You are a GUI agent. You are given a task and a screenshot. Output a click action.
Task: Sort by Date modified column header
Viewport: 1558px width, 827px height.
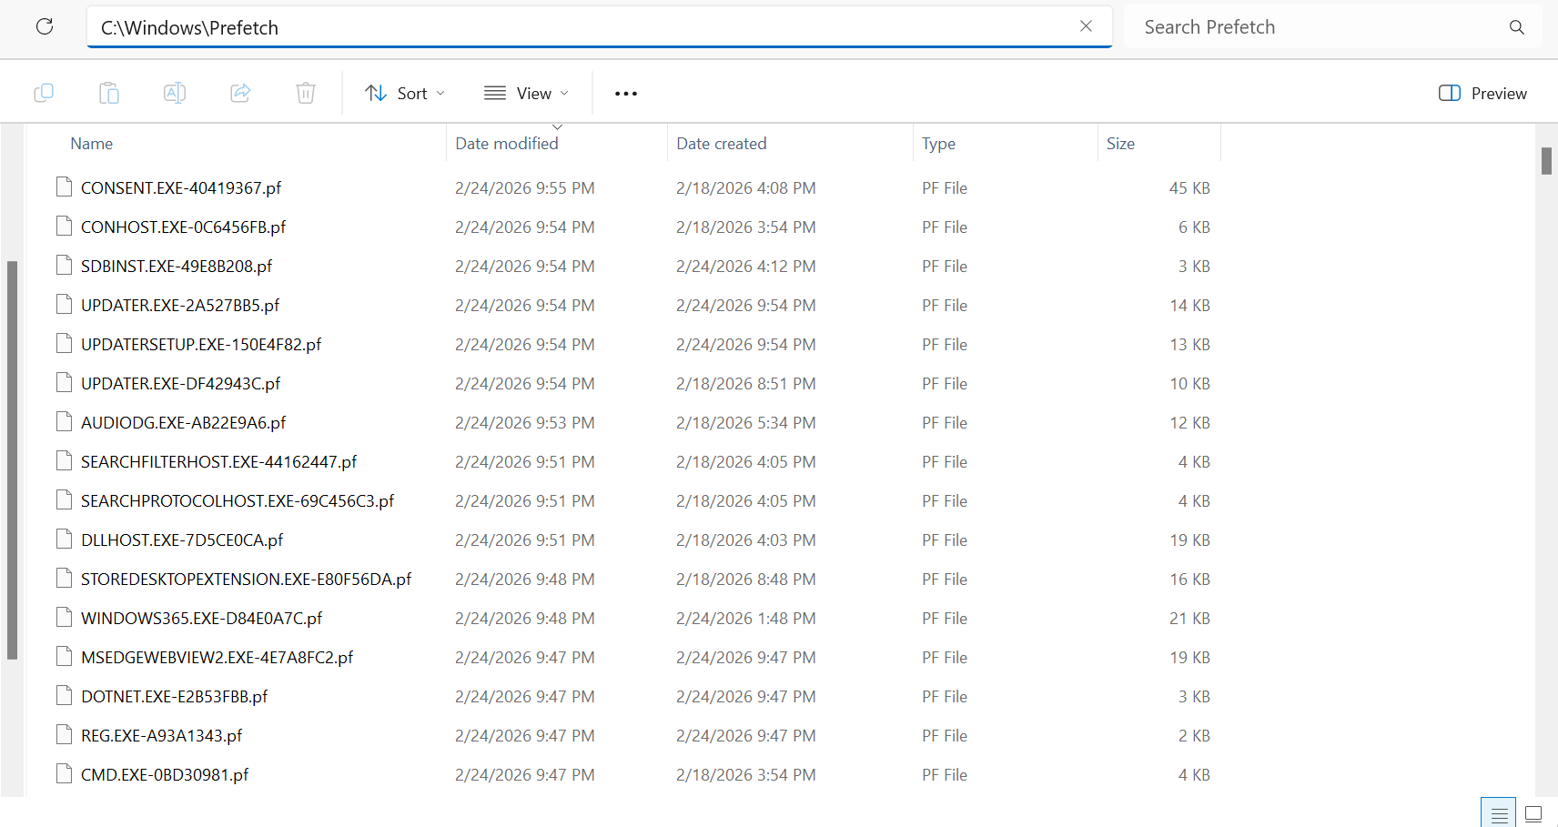pyautogui.click(x=507, y=144)
